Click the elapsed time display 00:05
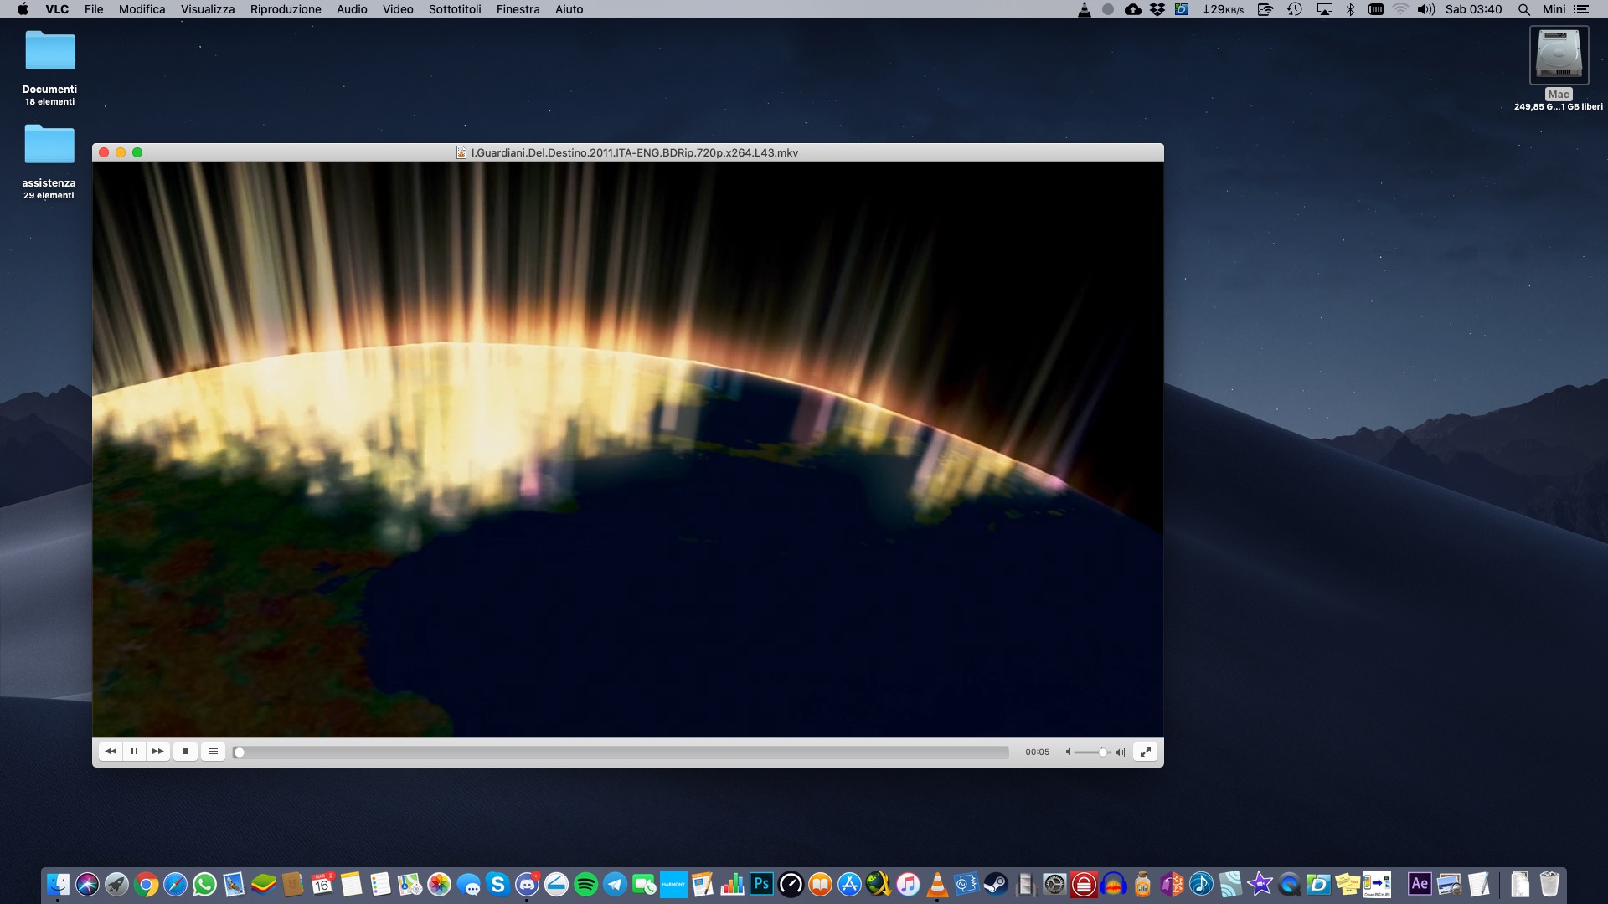The image size is (1608, 904). tap(1037, 752)
